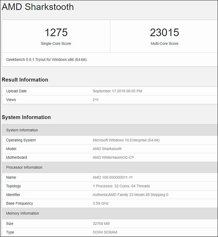Image resolution: width=218 pixels, height=237 pixels.
Task: Select the 32768 MB memory size value
Action: click(101, 223)
